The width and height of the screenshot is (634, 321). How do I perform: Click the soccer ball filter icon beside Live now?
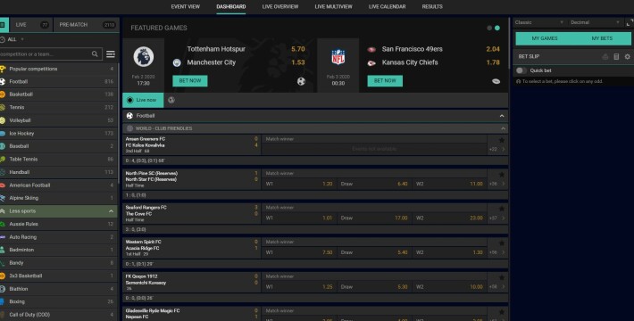coord(171,100)
